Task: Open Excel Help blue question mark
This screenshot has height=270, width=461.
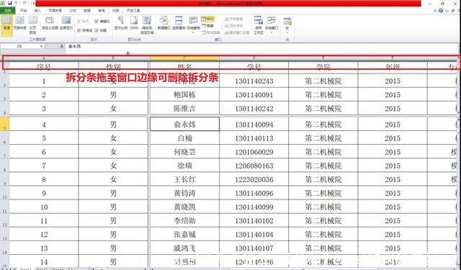Action: point(441,11)
